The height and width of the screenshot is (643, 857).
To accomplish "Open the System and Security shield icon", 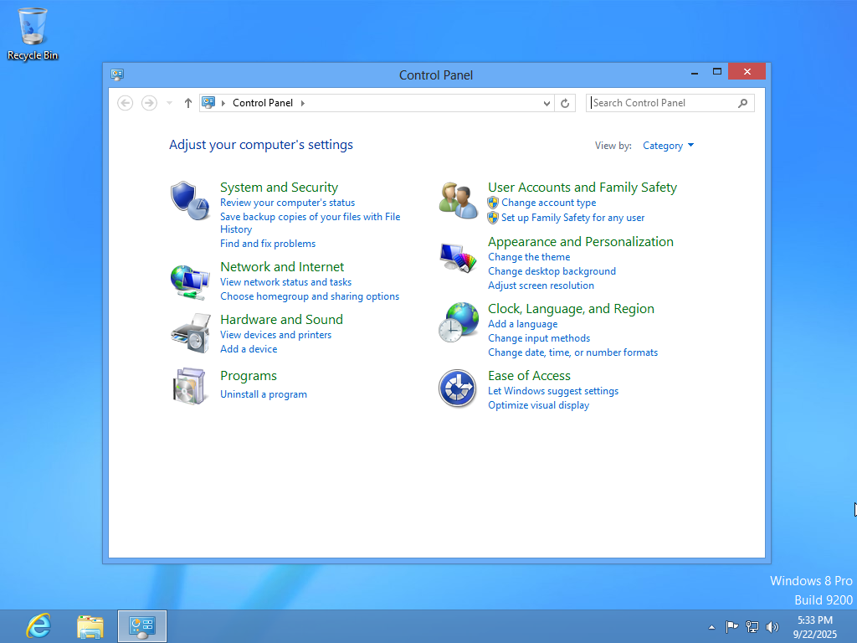I will point(189,201).
